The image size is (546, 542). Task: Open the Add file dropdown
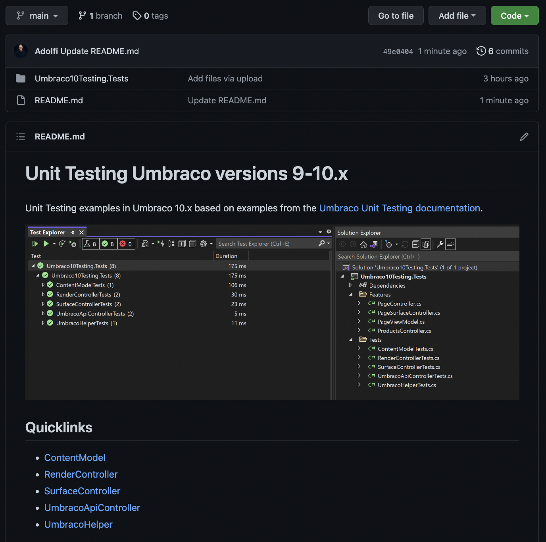pos(457,15)
